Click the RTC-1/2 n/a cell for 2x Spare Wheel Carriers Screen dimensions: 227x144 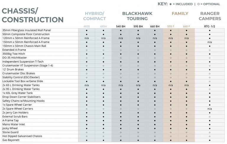pyautogui.click(x=210, y=109)
